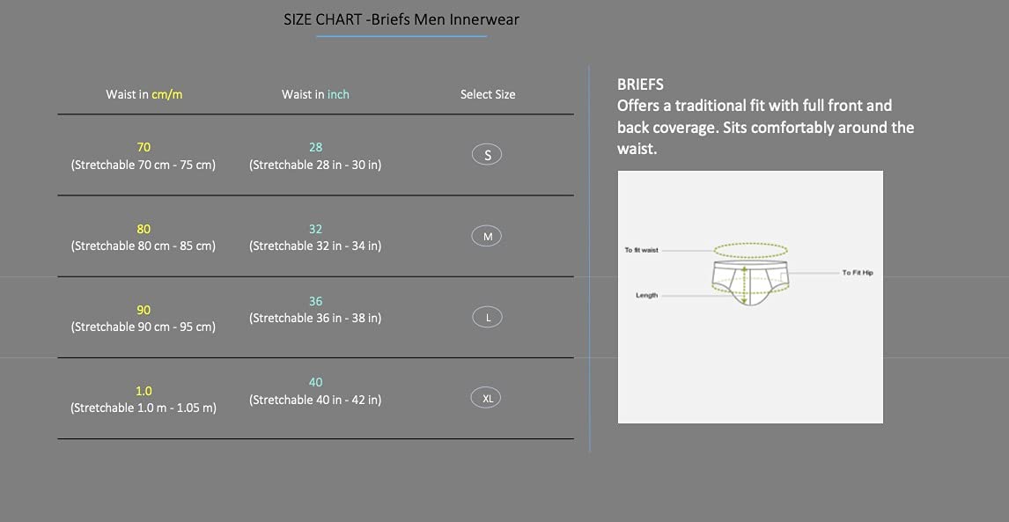This screenshot has width=1009, height=522.
Task: Click '(Stretchable 28 in - 30 in)' text
Action: (315, 165)
